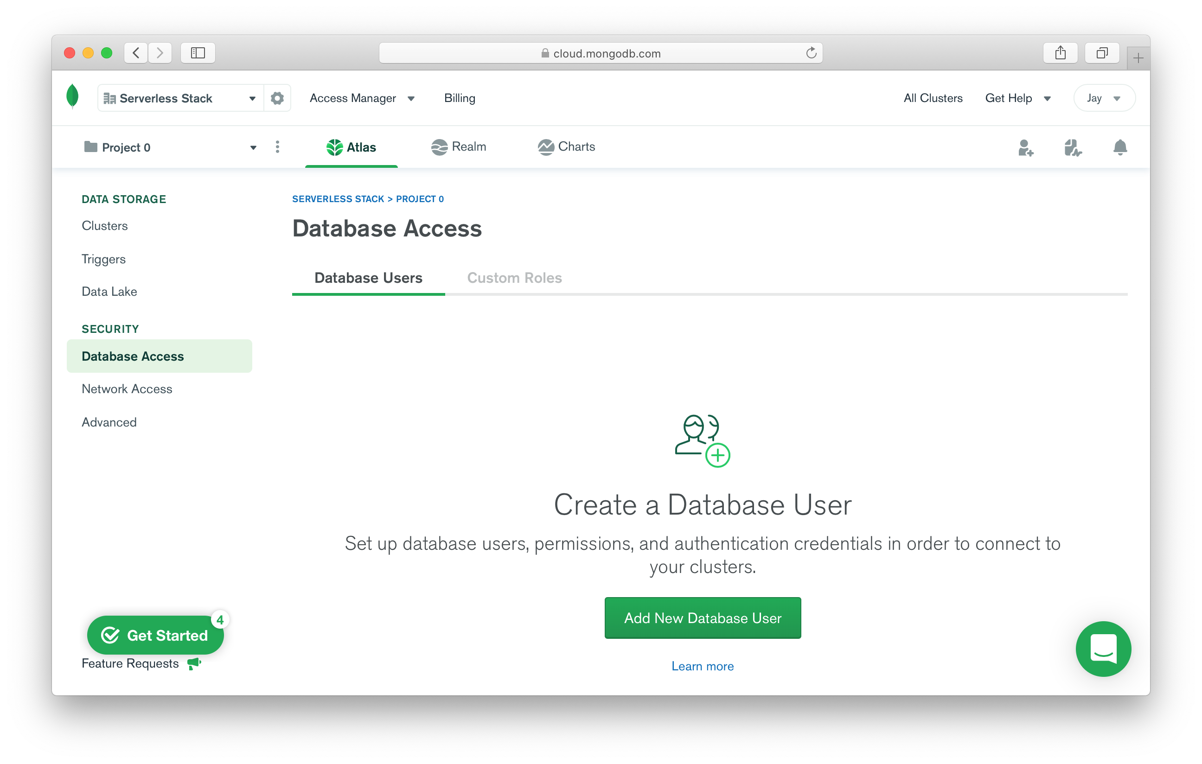
Task: Select the Database Users tab
Action: click(369, 278)
